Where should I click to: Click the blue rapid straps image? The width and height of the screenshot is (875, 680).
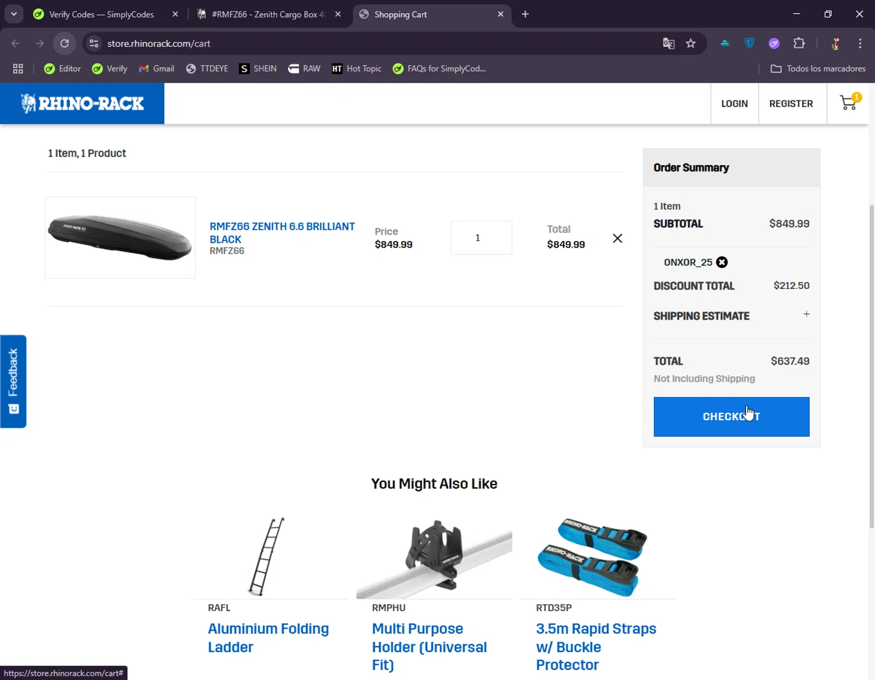coord(592,556)
